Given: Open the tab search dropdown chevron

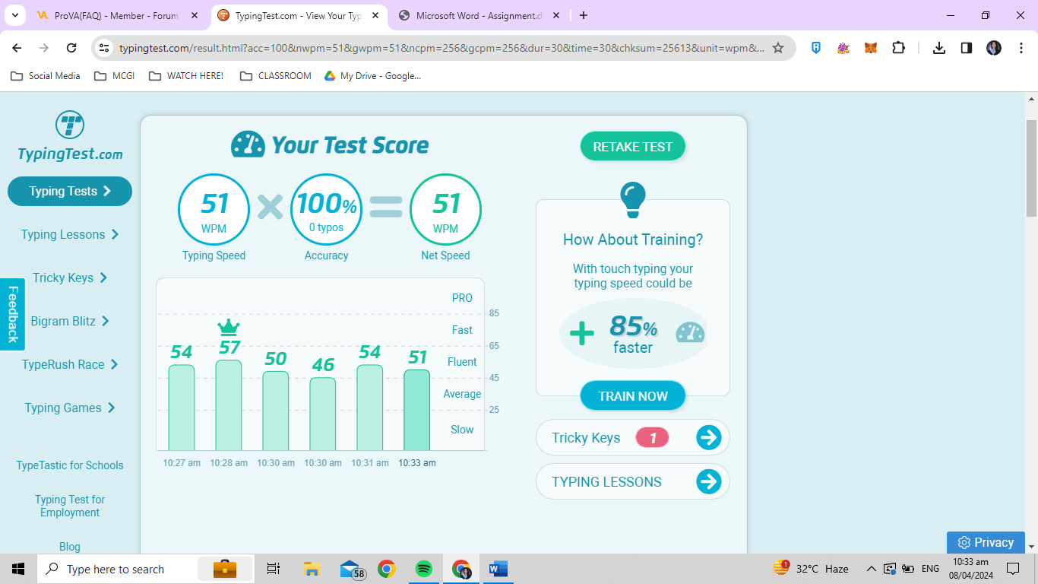Looking at the screenshot, I should click(x=14, y=15).
